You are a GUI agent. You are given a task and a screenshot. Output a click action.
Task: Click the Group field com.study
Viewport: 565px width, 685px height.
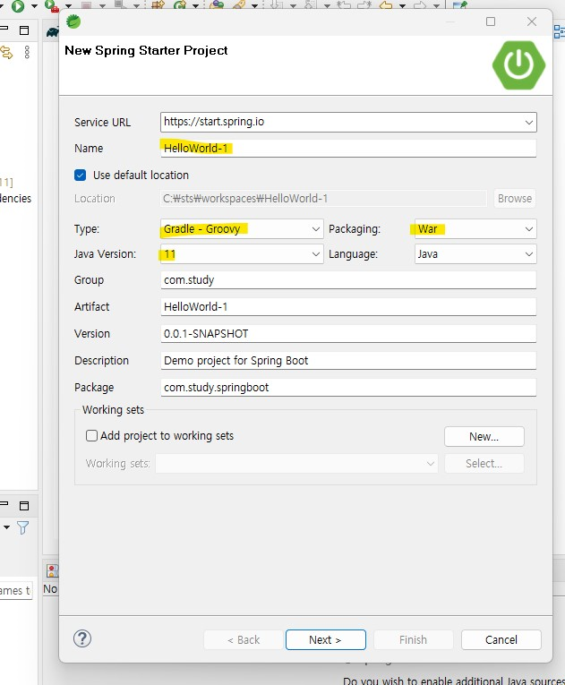tap(348, 280)
